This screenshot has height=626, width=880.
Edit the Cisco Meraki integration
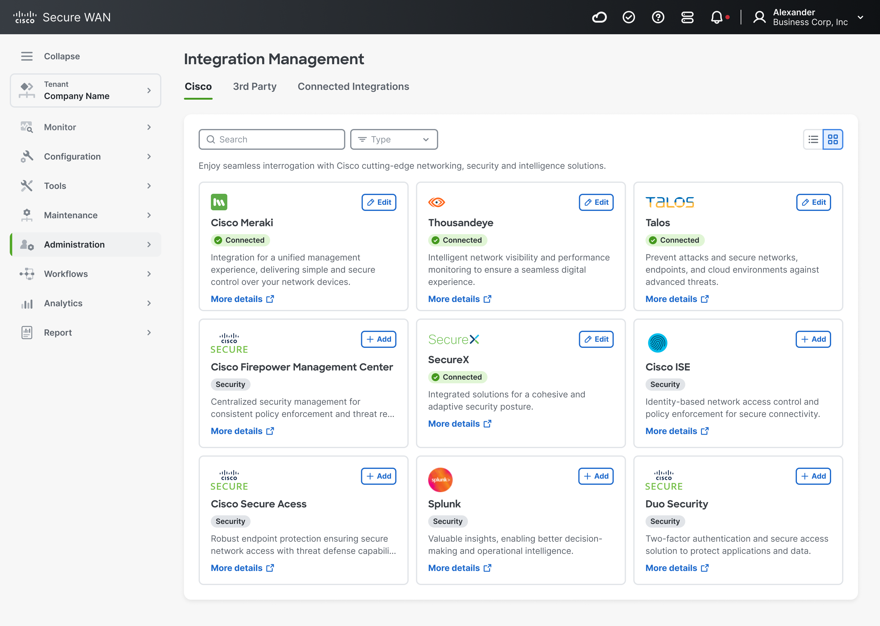pyautogui.click(x=379, y=202)
